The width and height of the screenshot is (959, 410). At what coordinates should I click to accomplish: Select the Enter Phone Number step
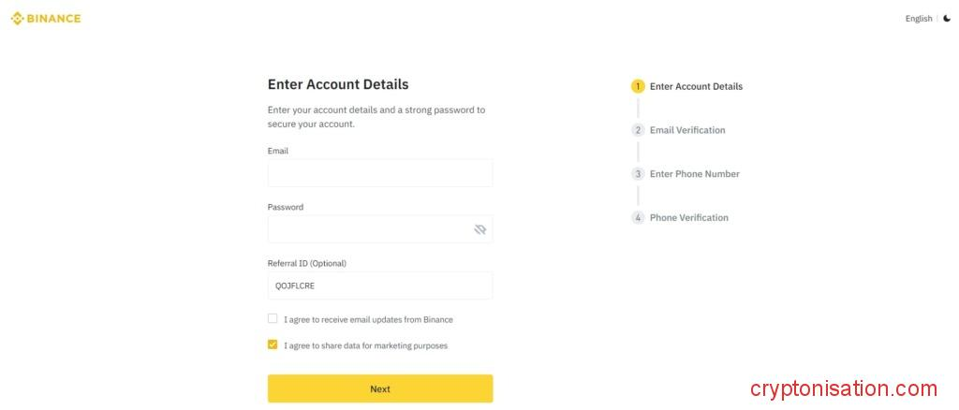pyautogui.click(x=694, y=174)
